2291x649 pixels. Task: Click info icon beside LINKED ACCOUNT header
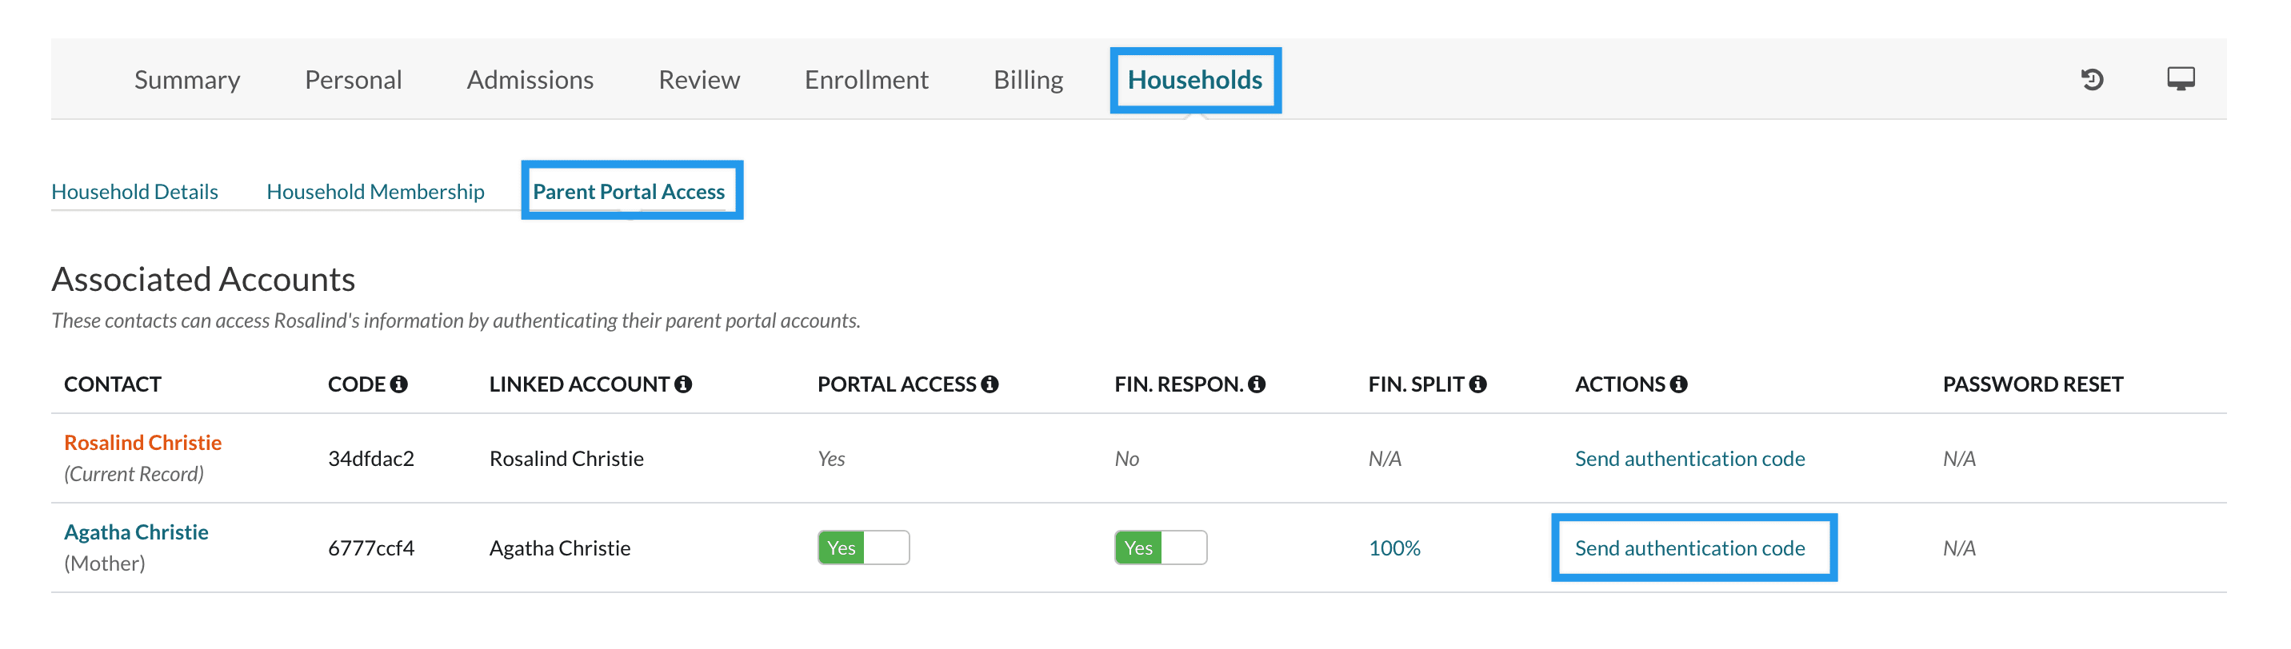(683, 384)
